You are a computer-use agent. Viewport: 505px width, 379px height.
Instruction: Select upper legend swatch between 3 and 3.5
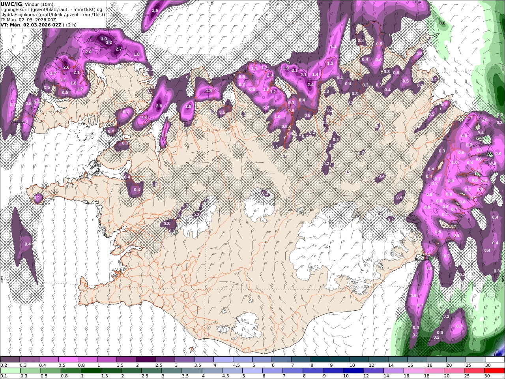click(x=184, y=360)
